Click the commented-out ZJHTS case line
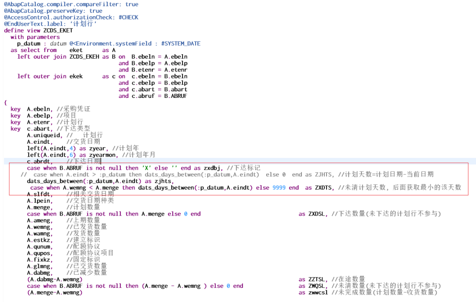 pyautogui.click(x=227, y=175)
